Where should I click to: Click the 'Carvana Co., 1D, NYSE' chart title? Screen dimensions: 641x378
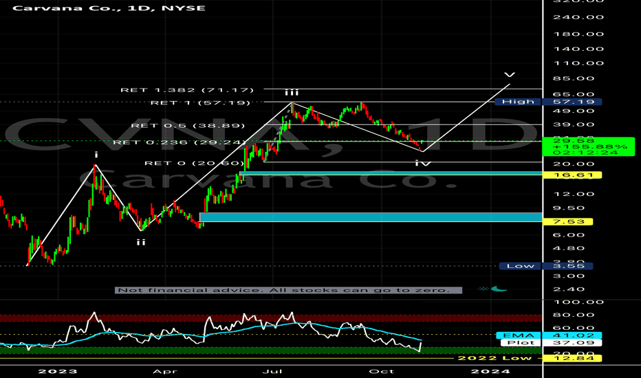[109, 8]
